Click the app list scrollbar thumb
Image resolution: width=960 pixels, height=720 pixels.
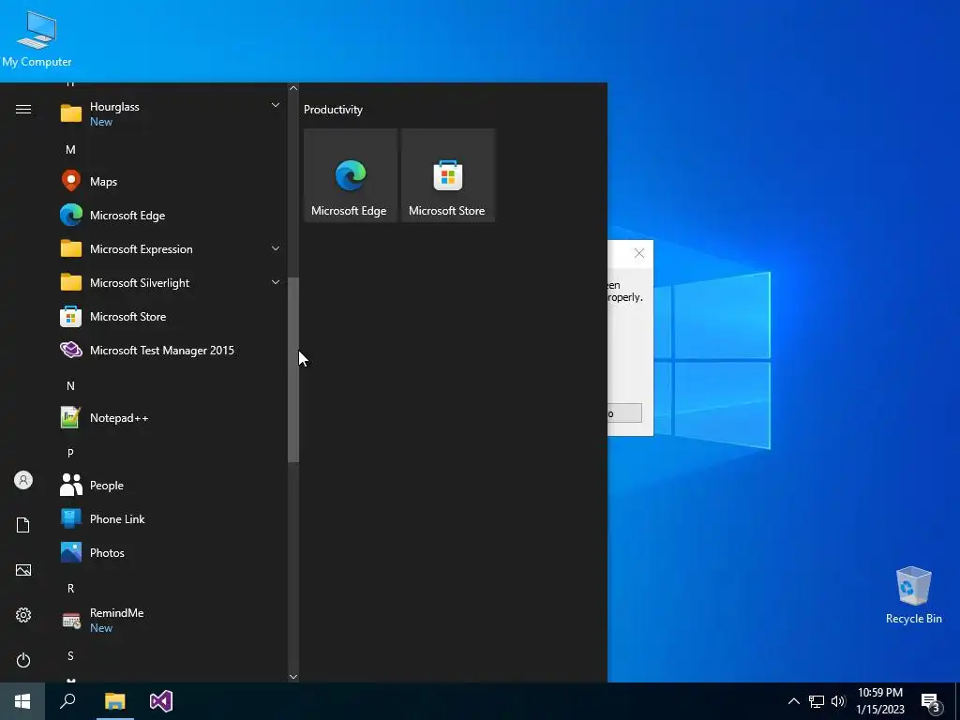pyautogui.click(x=293, y=369)
